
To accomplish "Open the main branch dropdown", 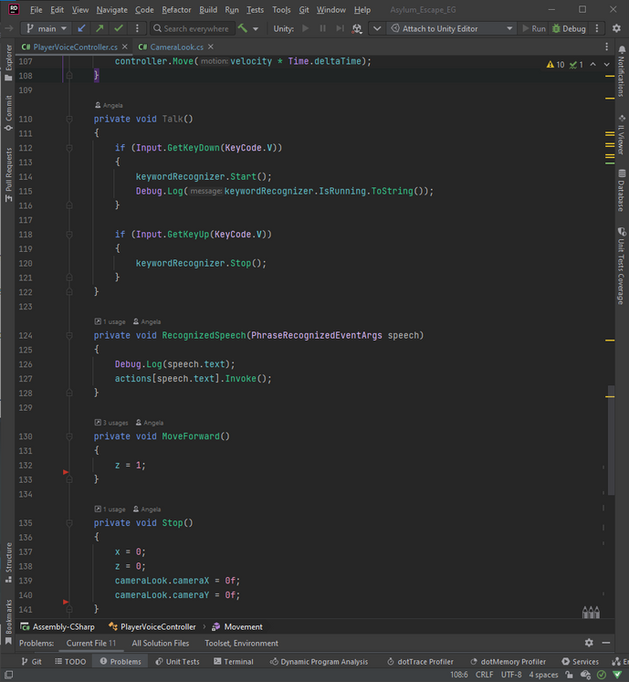I will (x=46, y=28).
